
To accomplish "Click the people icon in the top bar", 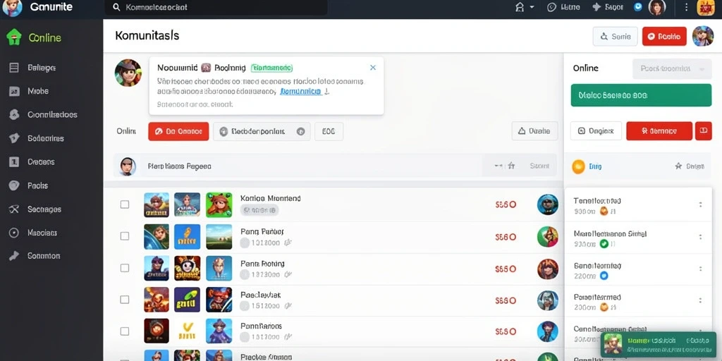I will pos(520,7).
